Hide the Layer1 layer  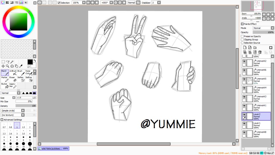pyautogui.click(x=244, y=123)
